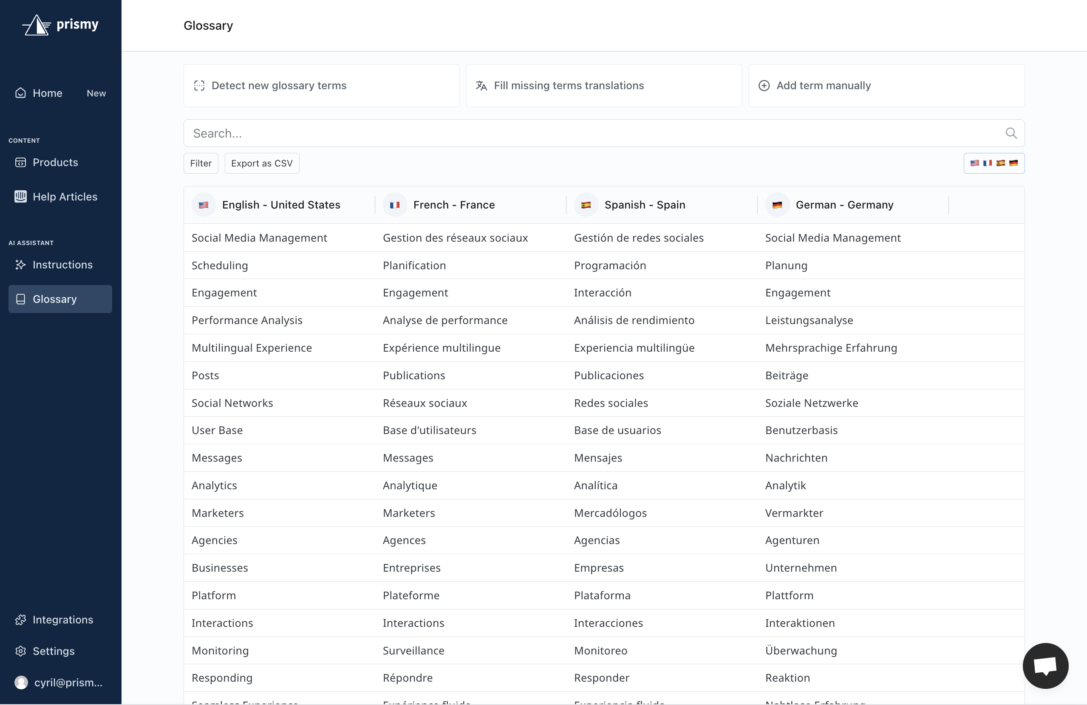Viewport: 1087px width, 705px height.
Task: Open Settings from the sidebar
Action: point(54,651)
